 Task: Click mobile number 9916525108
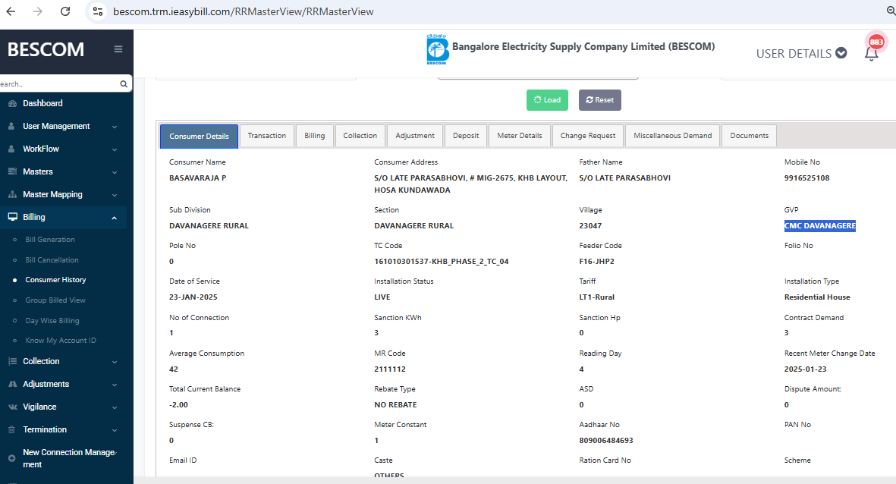[807, 178]
